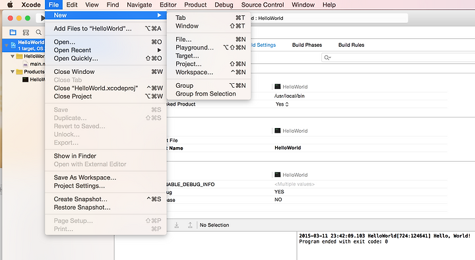The image size is (475, 260).
Task: Click the upload arrow icon in debug bar
Action: pyautogui.click(x=190, y=225)
